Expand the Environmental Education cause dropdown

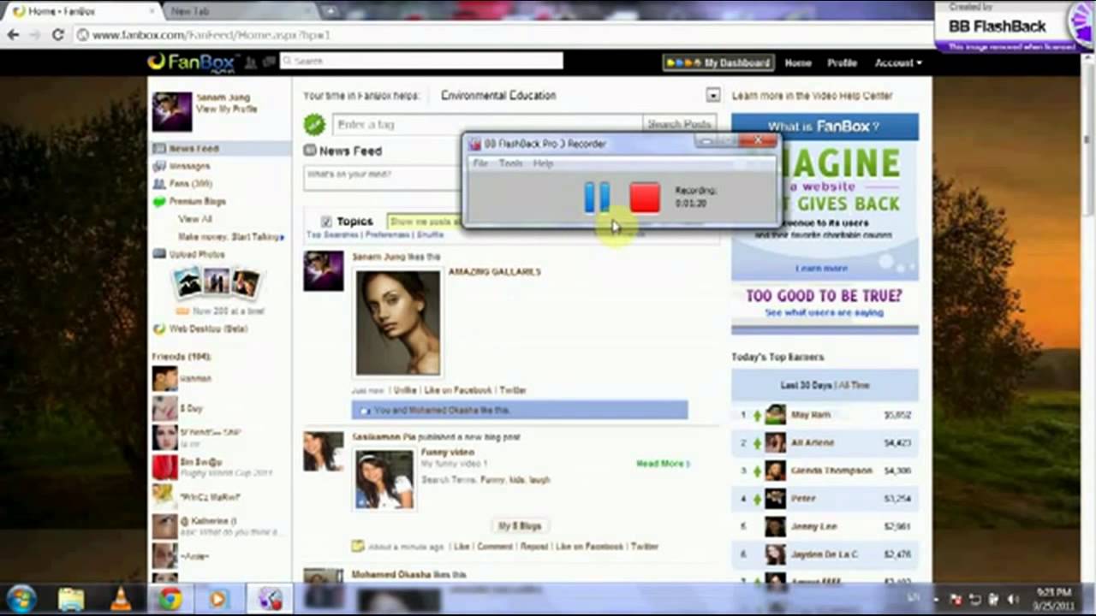(x=712, y=96)
